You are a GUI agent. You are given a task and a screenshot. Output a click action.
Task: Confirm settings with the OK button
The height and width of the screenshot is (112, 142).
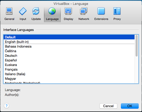pos(130,106)
